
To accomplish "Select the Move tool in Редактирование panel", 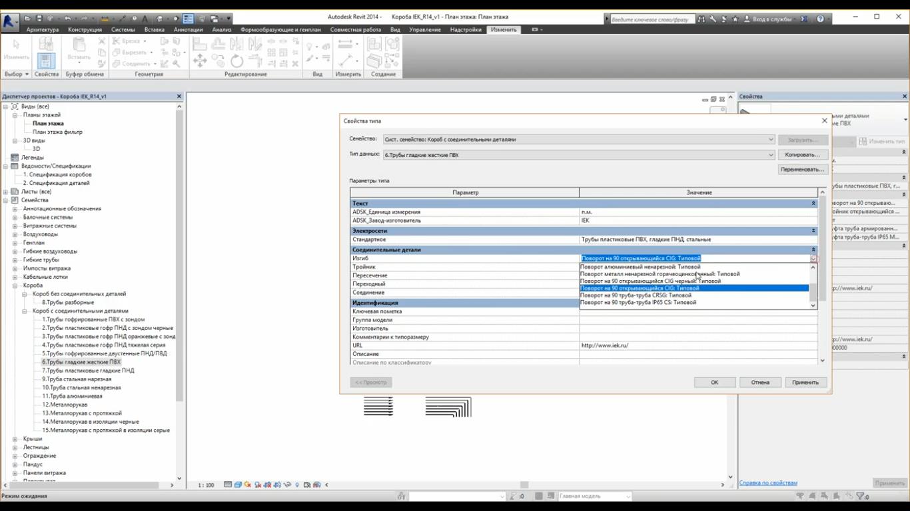I will [x=199, y=60].
